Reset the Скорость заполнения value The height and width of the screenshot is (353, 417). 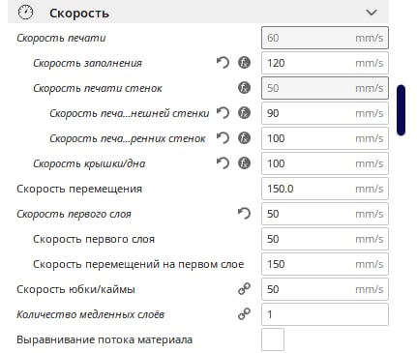coord(223,63)
